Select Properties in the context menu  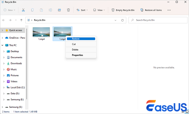coord(77,55)
